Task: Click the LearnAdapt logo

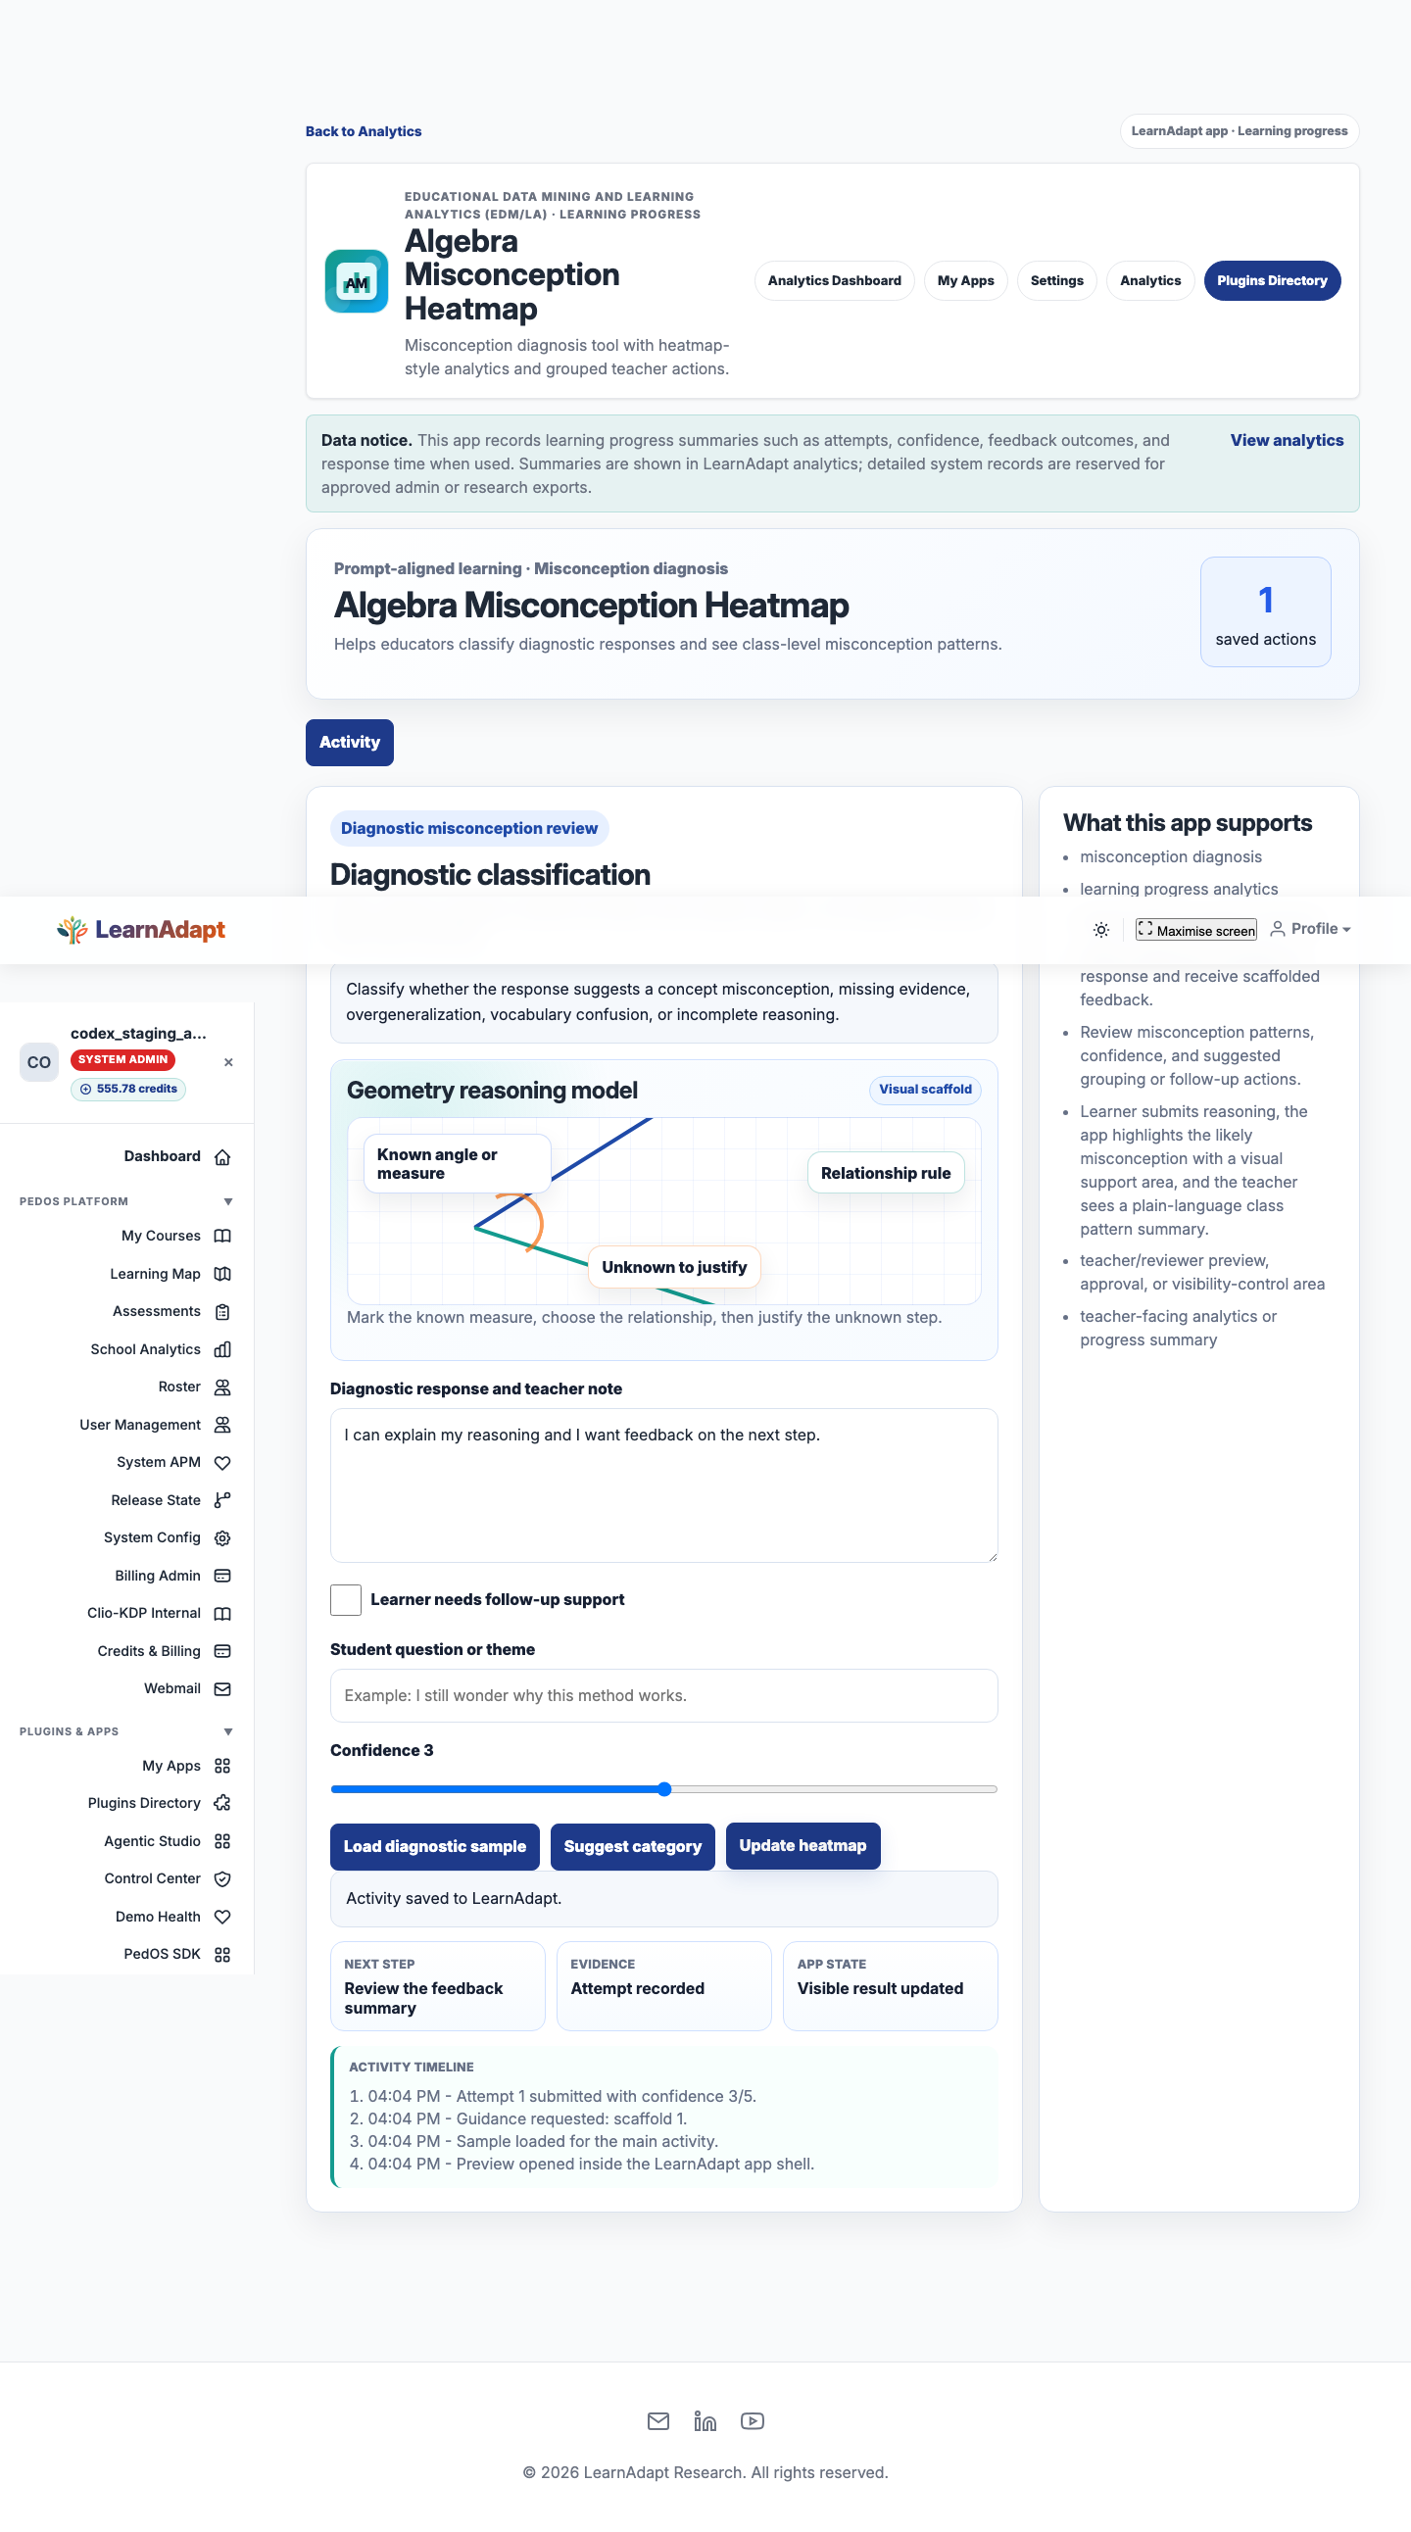Action: click(x=140, y=930)
